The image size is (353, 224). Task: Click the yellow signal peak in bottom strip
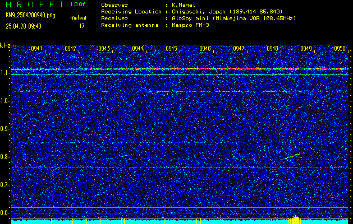(295, 219)
